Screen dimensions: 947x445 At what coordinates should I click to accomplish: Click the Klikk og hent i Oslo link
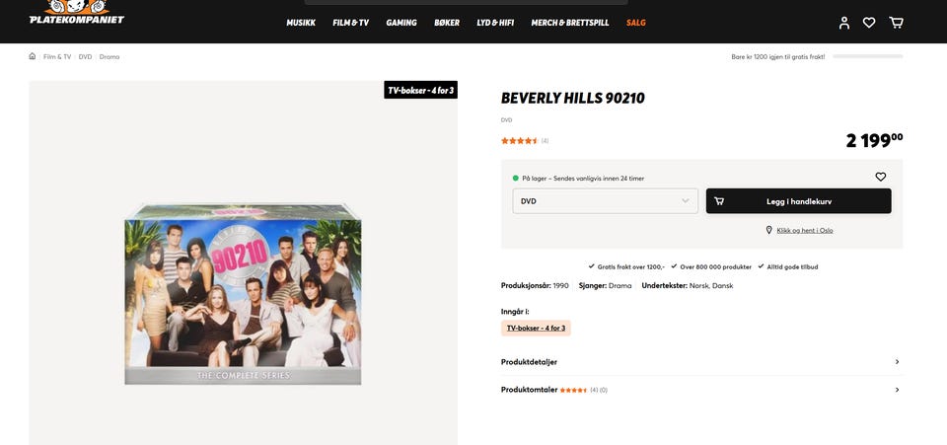[x=805, y=231]
